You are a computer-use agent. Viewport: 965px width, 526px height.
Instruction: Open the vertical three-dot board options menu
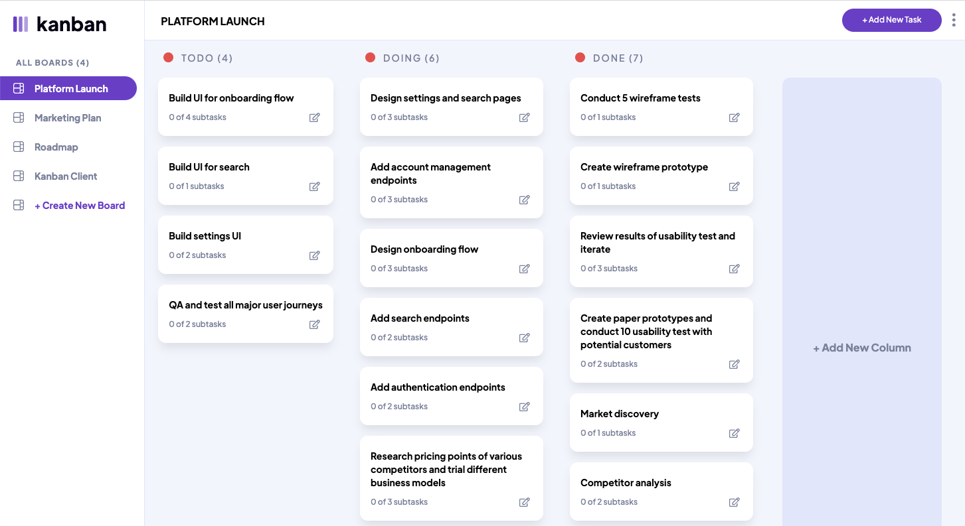coord(954,20)
